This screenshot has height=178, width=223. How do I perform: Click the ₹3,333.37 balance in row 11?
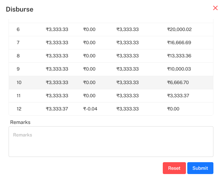[x=178, y=96]
